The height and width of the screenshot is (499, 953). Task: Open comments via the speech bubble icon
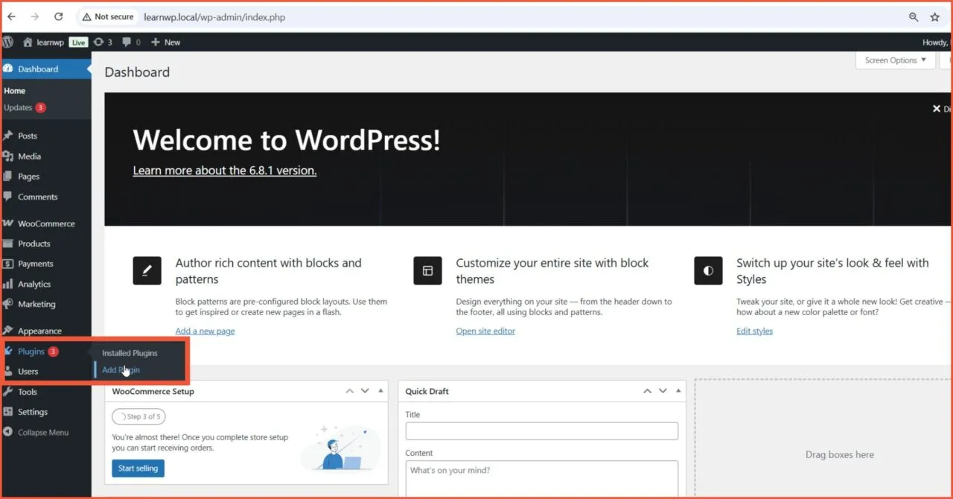click(x=127, y=42)
